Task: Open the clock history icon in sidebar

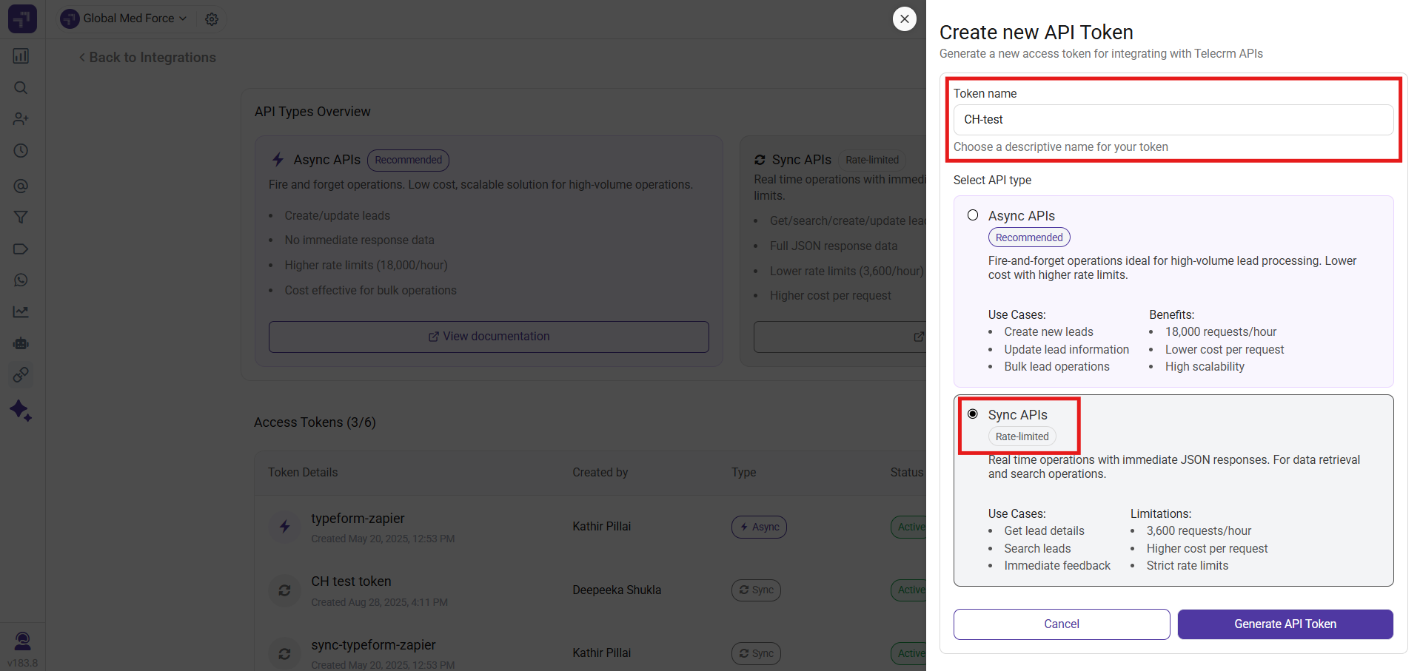Action: pos(21,151)
